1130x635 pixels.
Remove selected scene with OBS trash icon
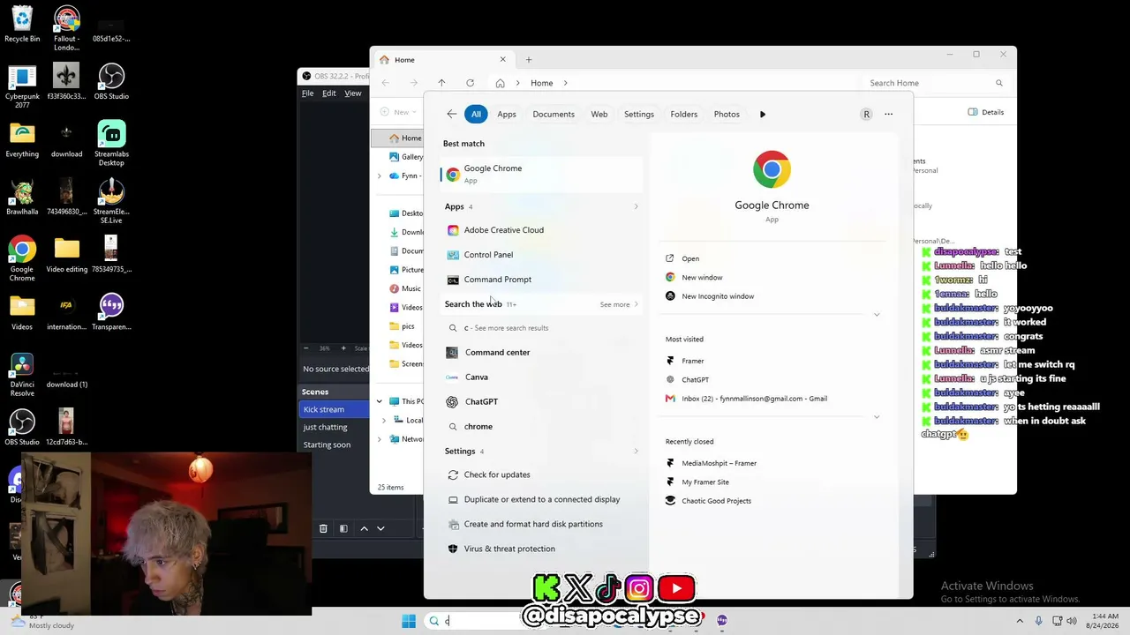point(323,528)
